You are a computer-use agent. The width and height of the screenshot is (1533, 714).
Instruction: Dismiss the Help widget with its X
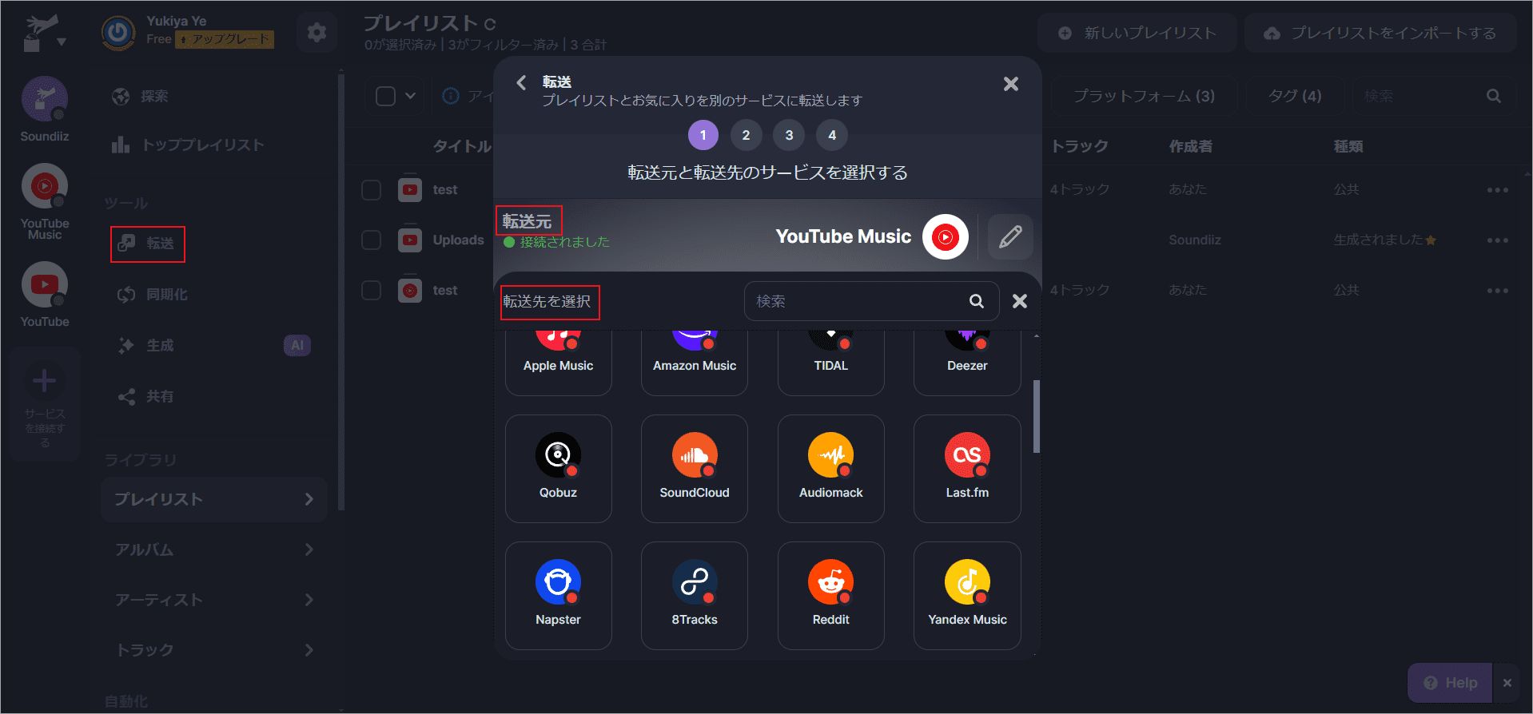coord(1507,683)
